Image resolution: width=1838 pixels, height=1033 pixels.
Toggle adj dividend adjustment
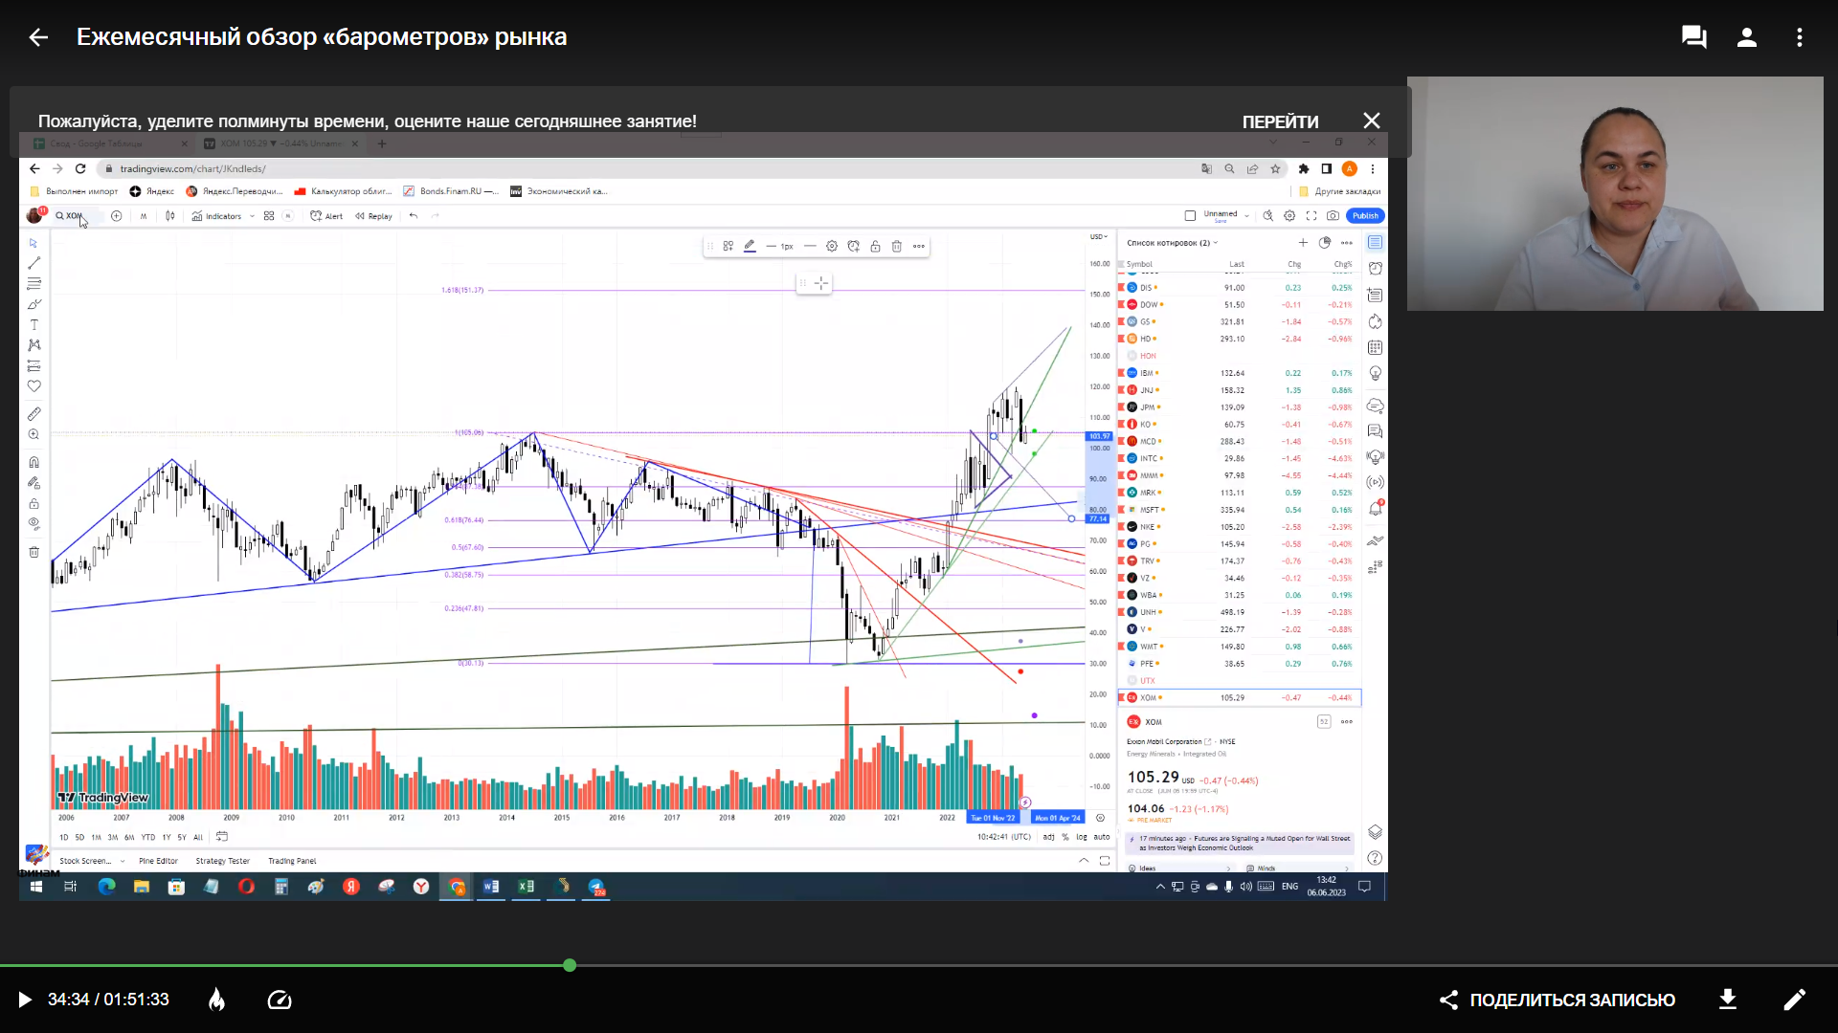1048,837
